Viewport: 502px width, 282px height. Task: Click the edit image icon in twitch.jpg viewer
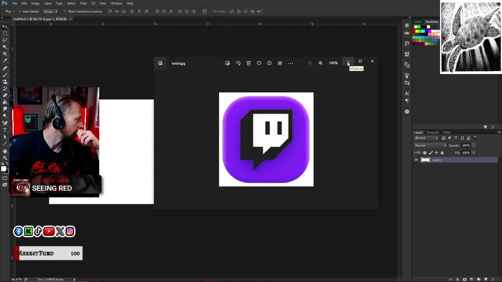(x=227, y=63)
